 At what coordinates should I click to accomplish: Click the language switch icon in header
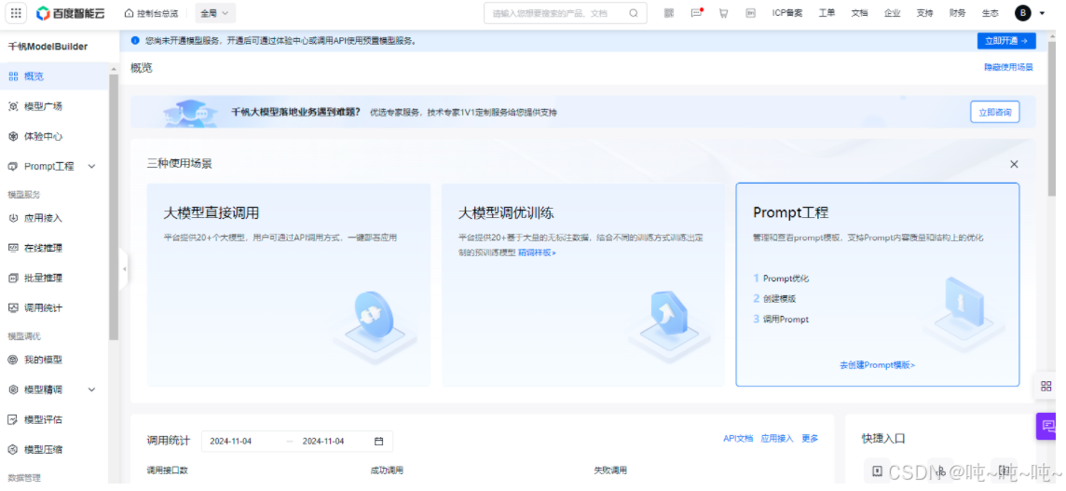tap(750, 13)
